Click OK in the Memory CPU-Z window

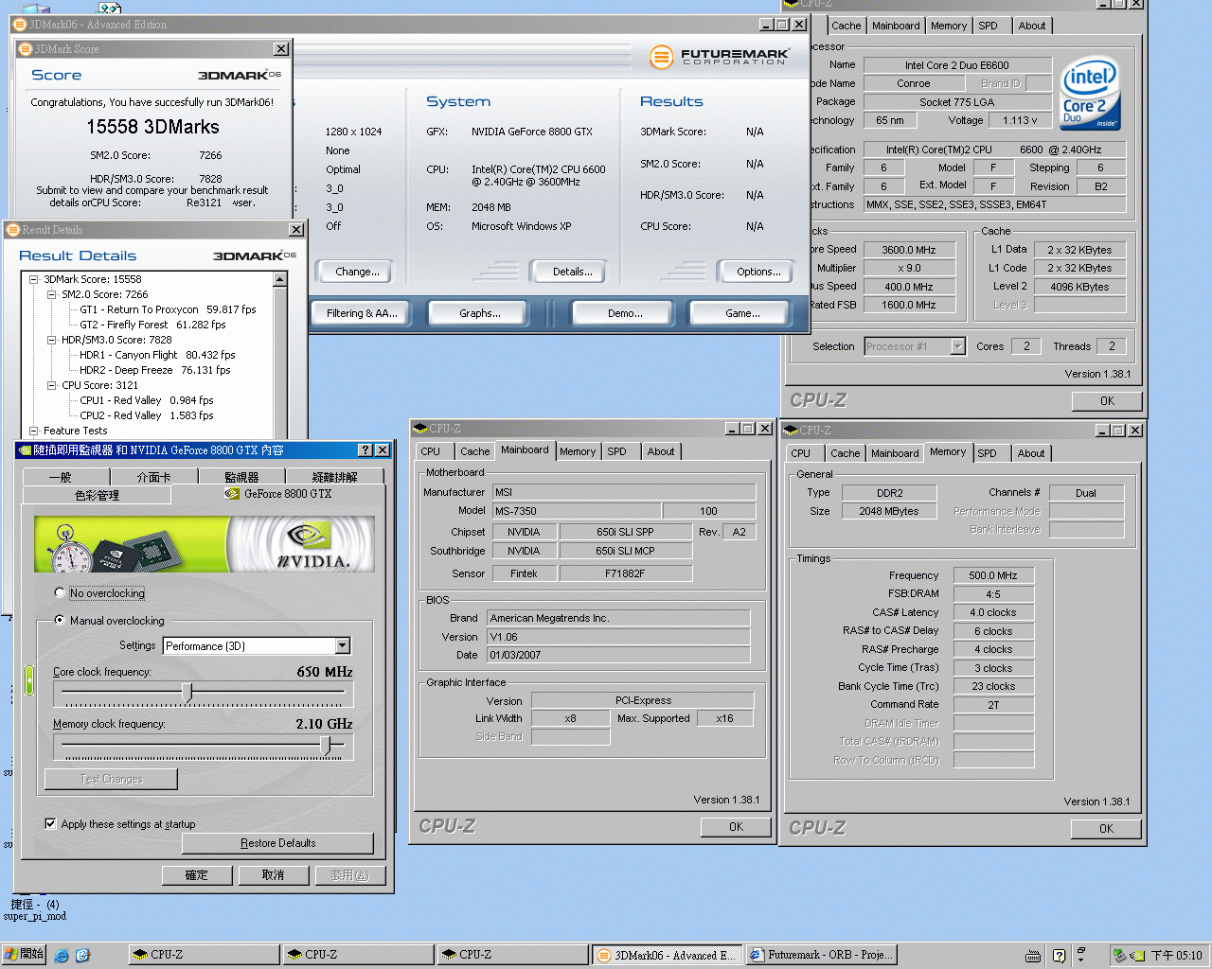click(x=1106, y=829)
